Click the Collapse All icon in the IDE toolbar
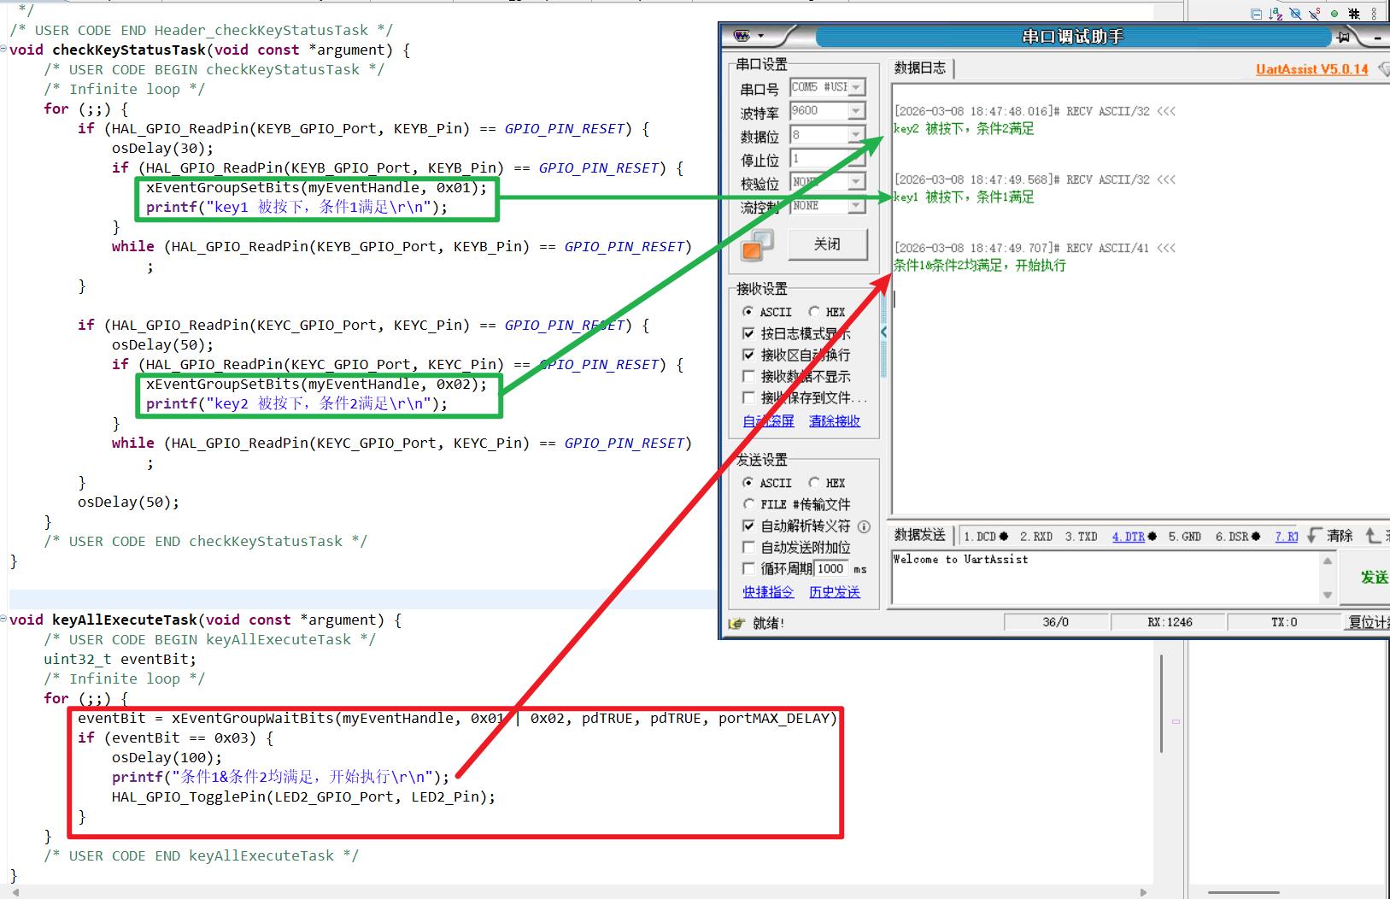The image size is (1390, 899). 1256,14
